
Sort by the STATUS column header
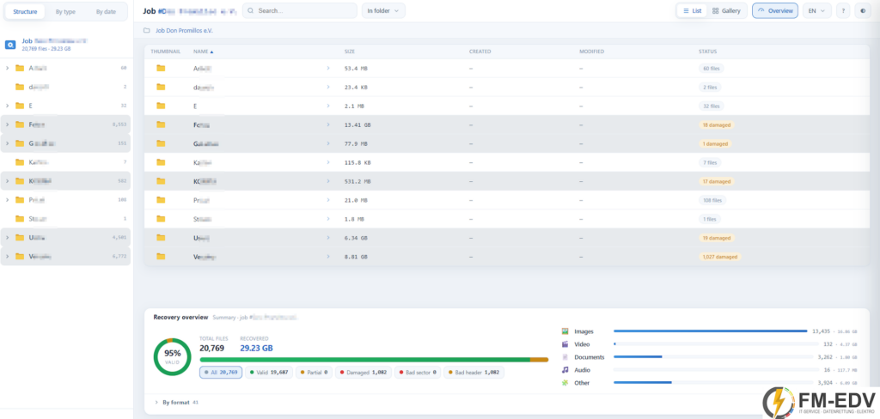pyautogui.click(x=707, y=52)
